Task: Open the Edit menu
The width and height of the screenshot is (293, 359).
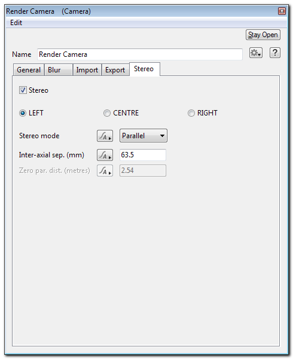Action: [x=16, y=23]
